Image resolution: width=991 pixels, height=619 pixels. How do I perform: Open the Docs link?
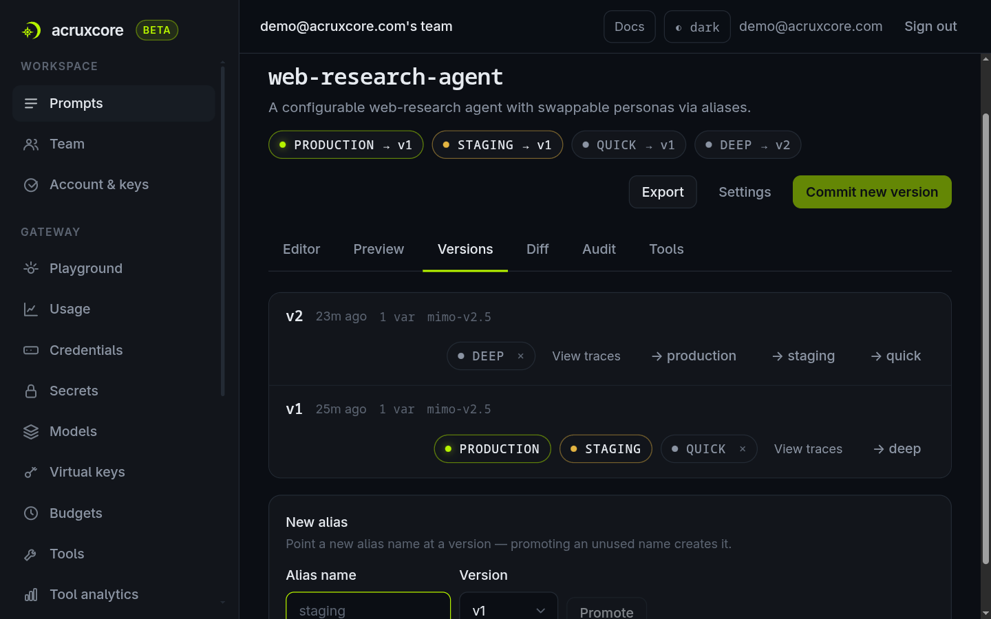pos(630,27)
